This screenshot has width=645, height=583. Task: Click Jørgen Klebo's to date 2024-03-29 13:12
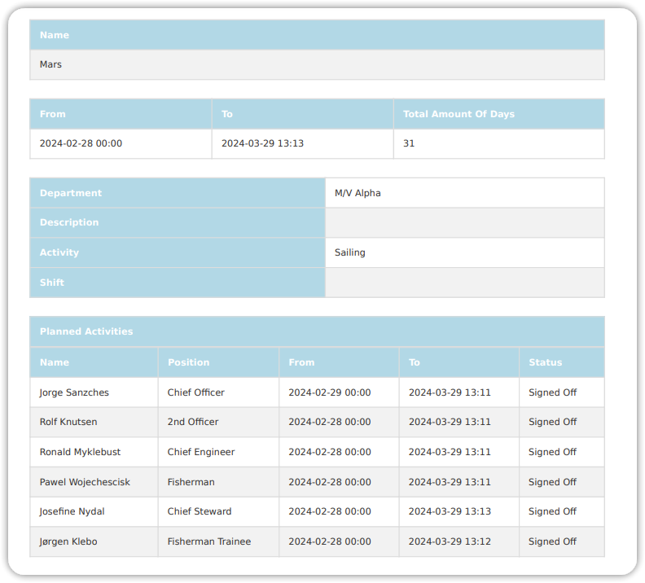click(450, 541)
